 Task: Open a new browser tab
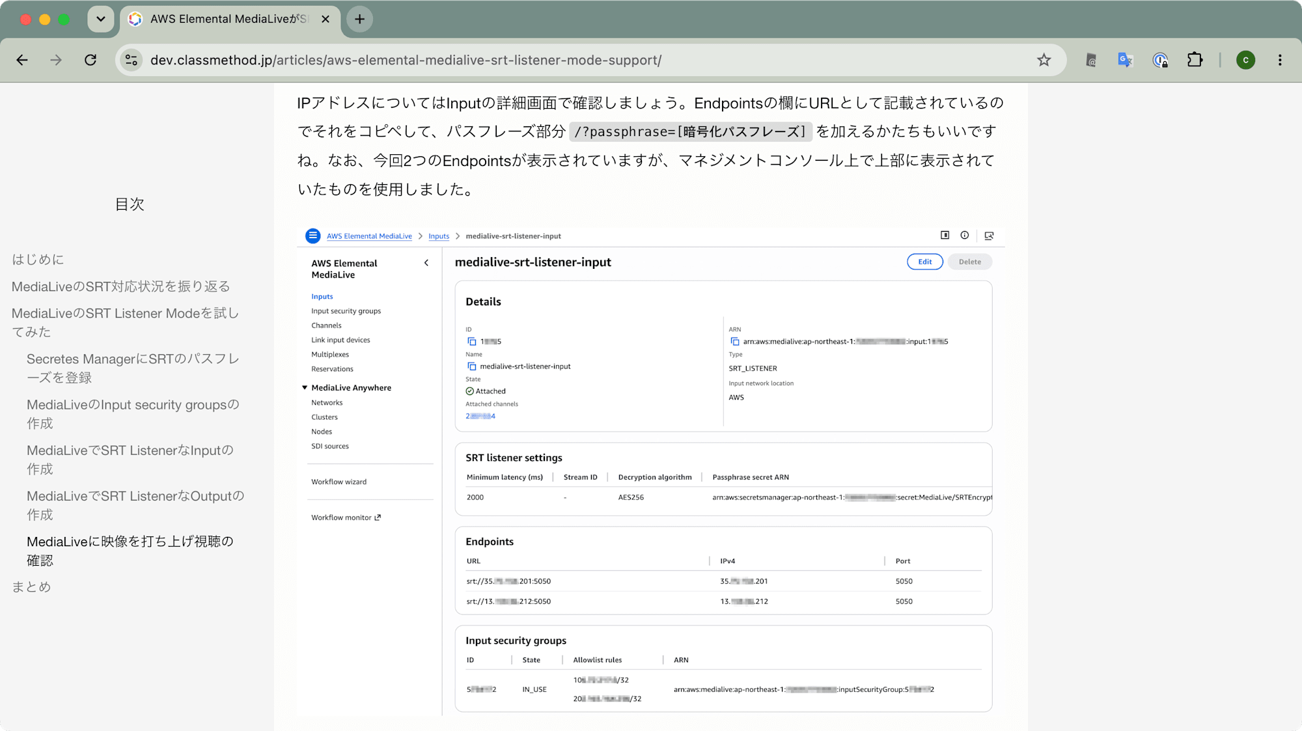coord(359,19)
